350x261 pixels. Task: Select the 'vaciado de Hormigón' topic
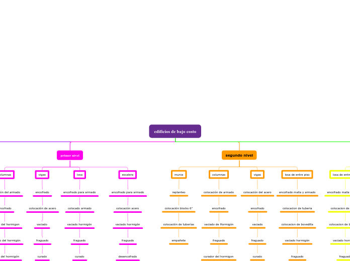point(219,224)
